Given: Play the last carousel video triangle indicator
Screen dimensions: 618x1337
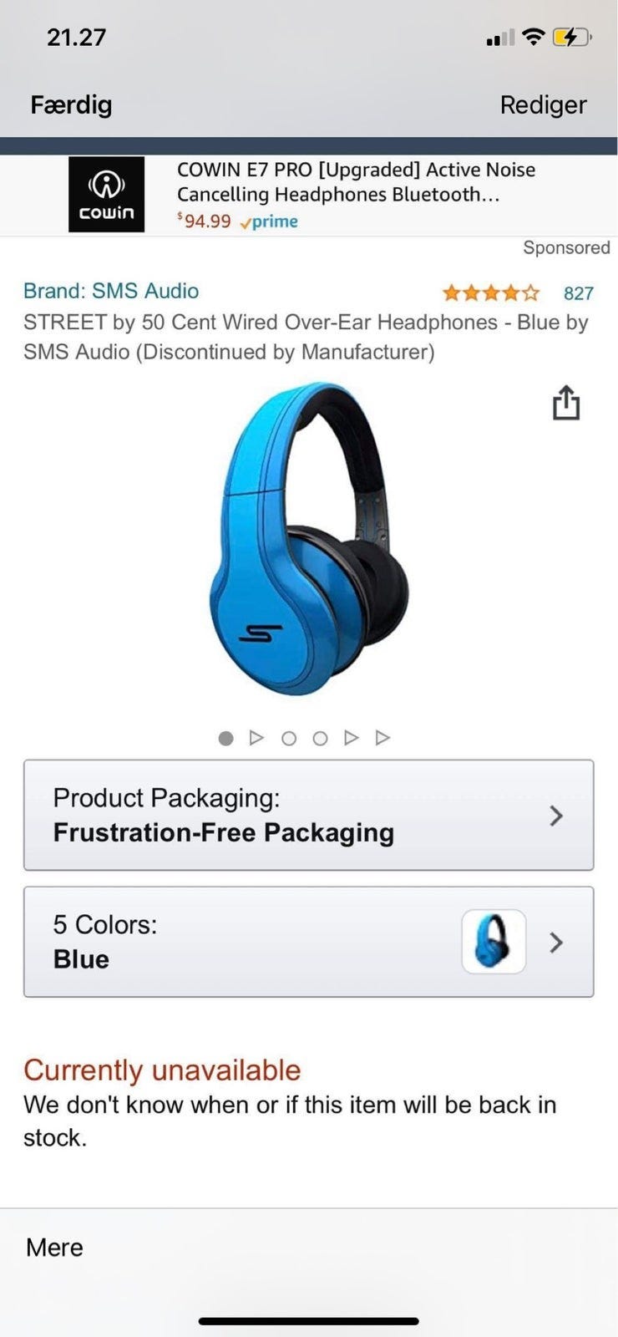Looking at the screenshot, I should [382, 738].
